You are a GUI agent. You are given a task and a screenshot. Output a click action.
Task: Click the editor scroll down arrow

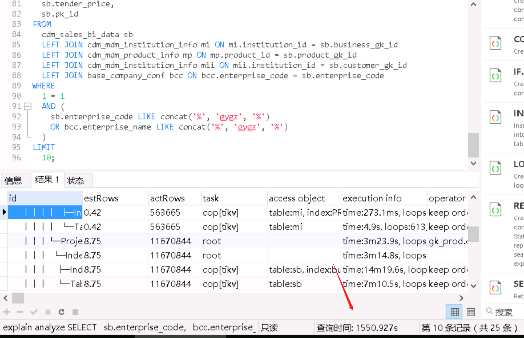[473, 163]
